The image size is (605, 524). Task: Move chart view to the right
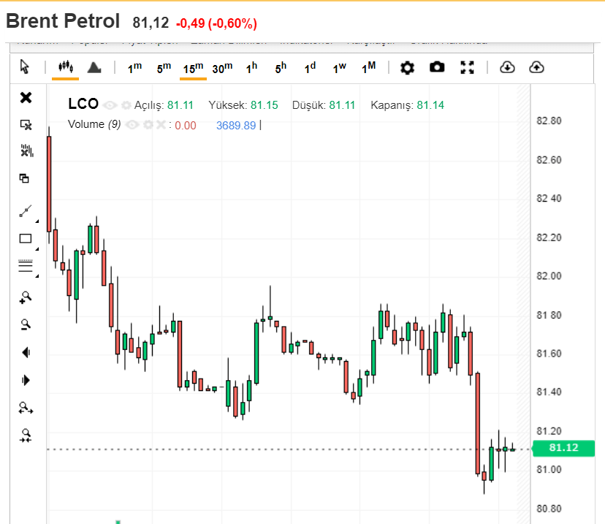(26, 380)
